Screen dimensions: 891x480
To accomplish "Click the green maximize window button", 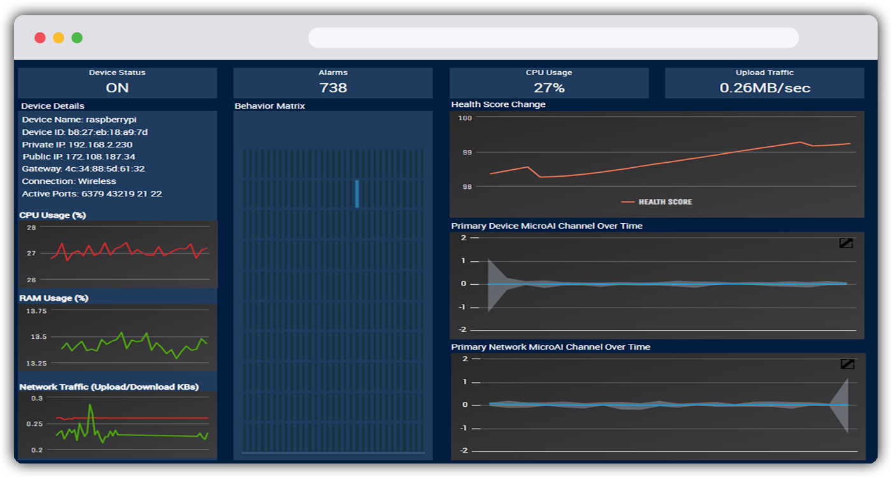I will point(77,38).
